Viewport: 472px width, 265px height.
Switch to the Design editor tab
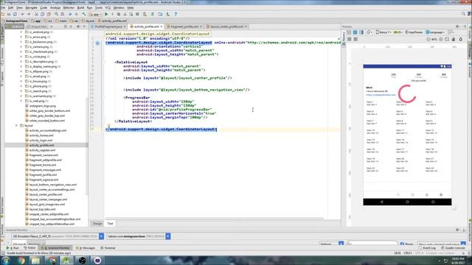click(97, 224)
